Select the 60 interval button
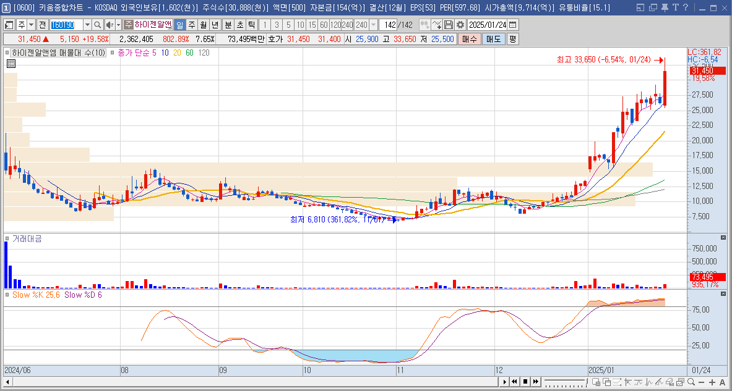Image resolution: width=732 pixels, height=391 pixels. click(x=324, y=25)
